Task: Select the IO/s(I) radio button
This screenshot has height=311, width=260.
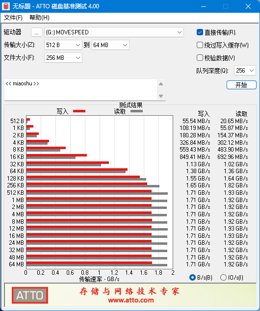Action: click(x=223, y=277)
